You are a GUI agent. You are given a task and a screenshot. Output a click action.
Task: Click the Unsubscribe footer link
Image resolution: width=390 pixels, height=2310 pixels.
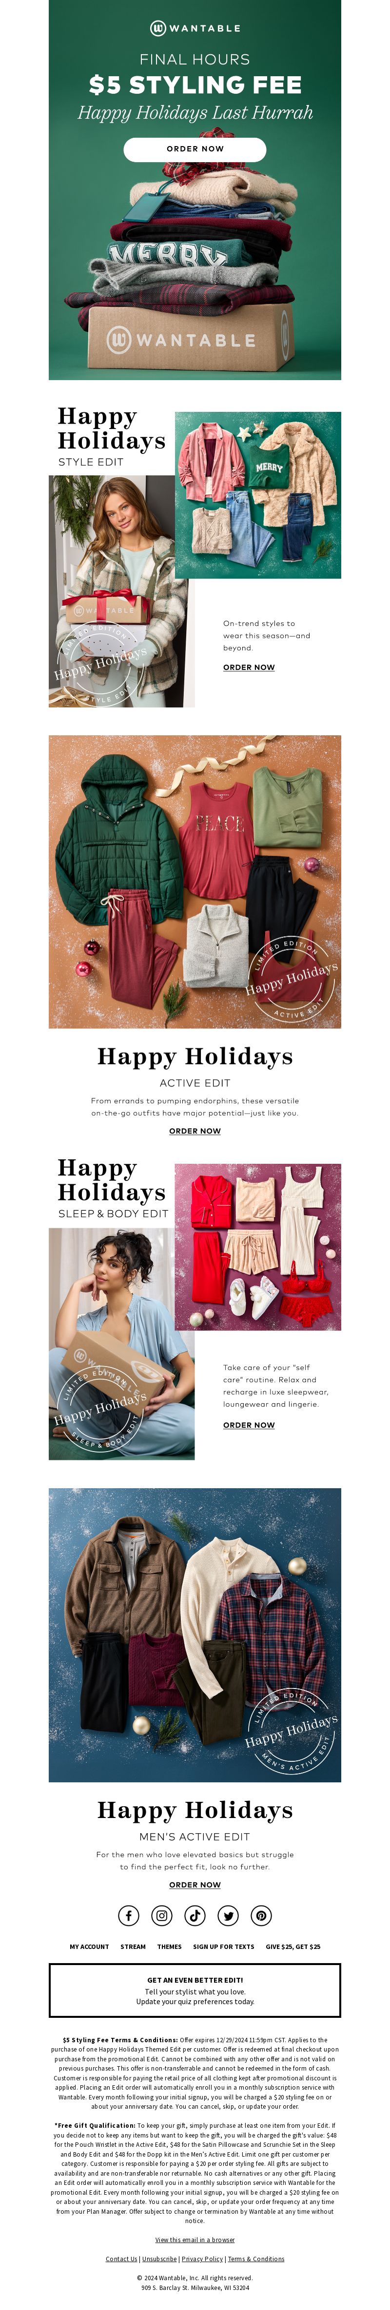(x=159, y=2259)
